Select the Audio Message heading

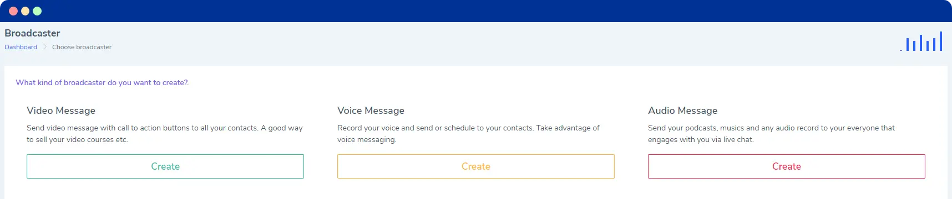coord(682,111)
